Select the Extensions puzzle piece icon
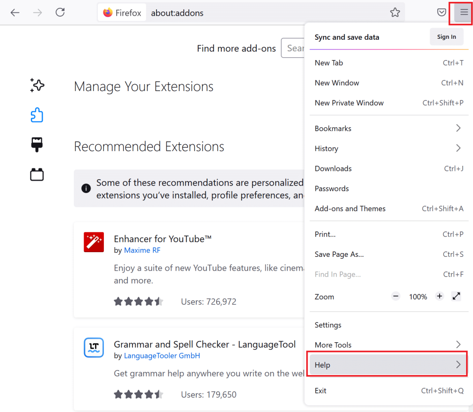Screen dimensions: 473x412 click(x=37, y=115)
